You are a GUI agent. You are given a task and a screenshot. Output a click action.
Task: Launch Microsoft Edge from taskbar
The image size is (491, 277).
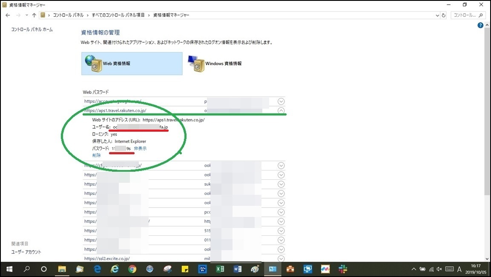pos(98,269)
